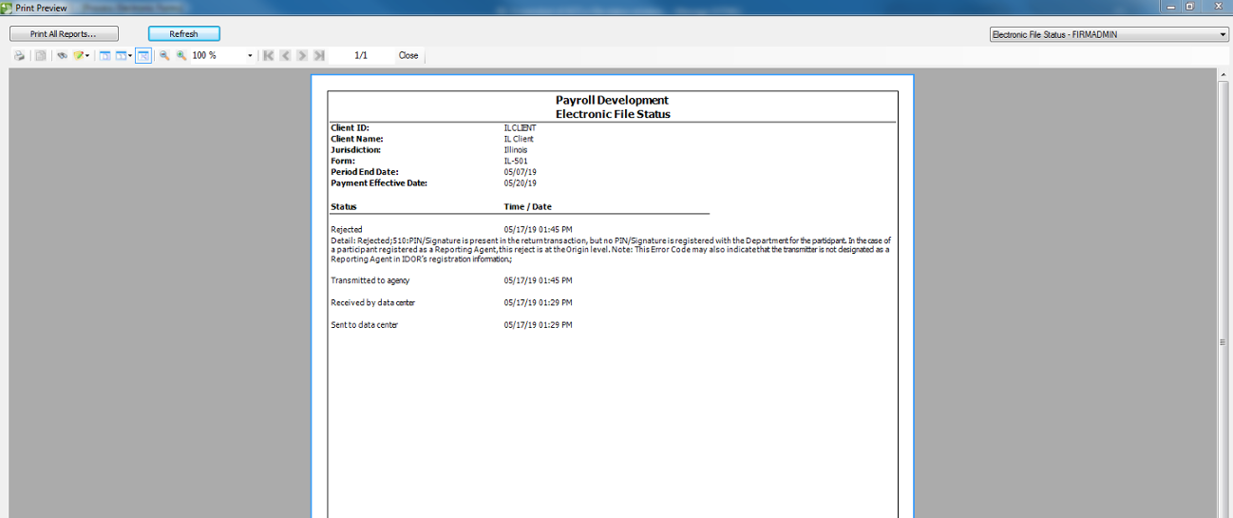Click the zoom out magnifier icon
This screenshot has height=518, width=1233.
point(164,56)
